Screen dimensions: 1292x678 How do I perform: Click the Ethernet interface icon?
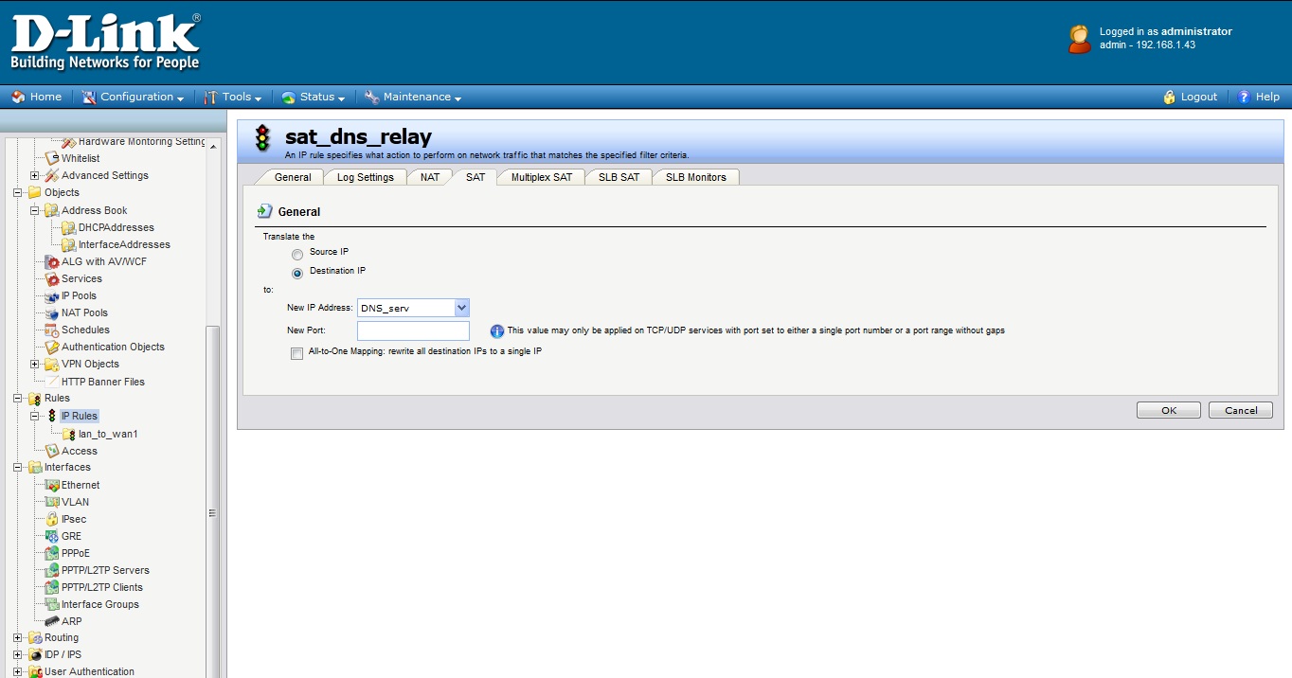tap(52, 485)
